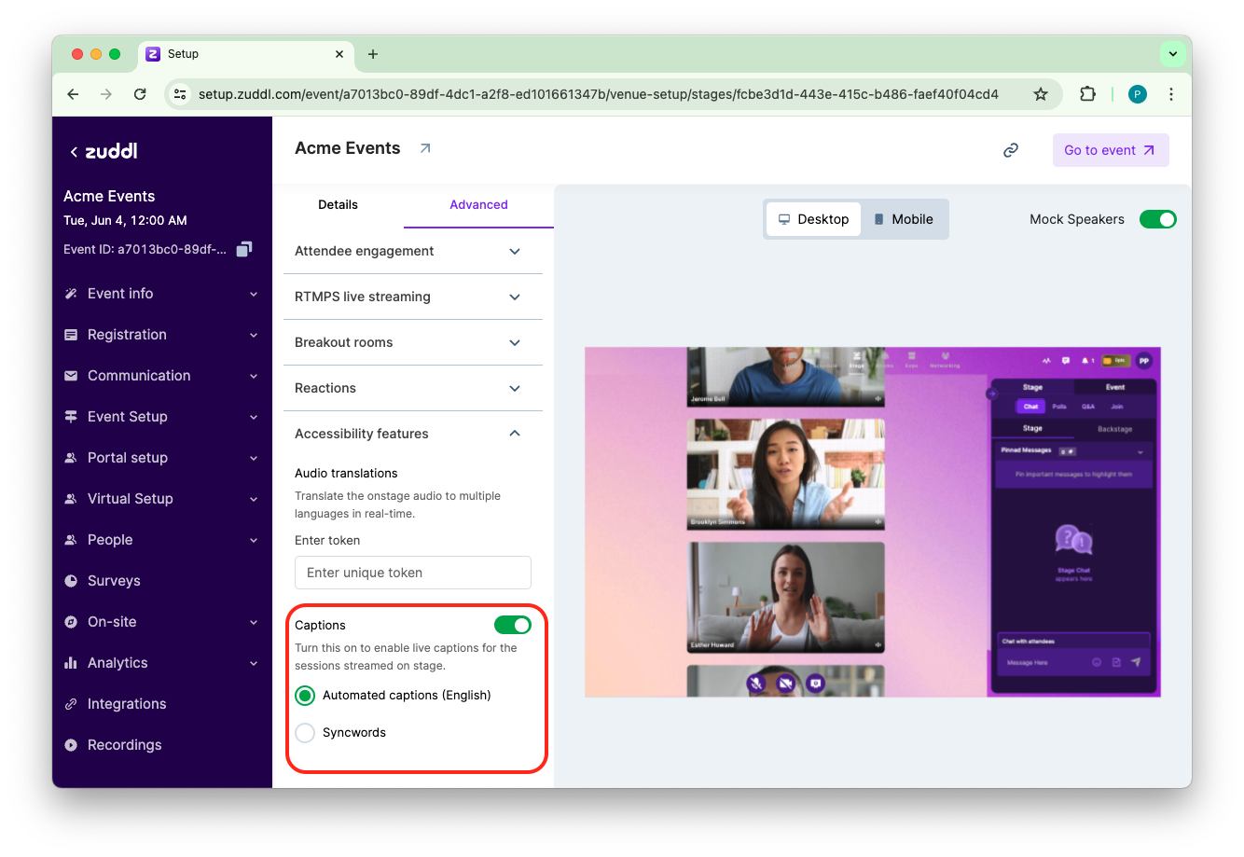The image size is (1244, 857).
Task: Click the pie chart icon beside Surveys
Action: [71, 581]
